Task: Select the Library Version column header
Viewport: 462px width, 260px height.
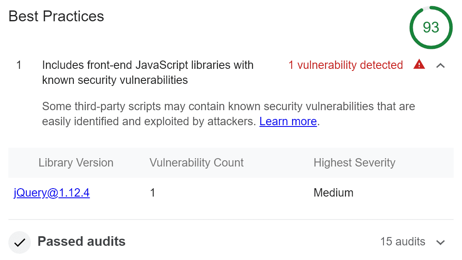Action: pyautogui.click(x=76, y=163)
